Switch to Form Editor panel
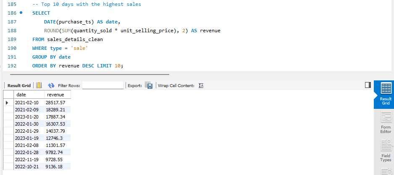 tap(386, 123)
